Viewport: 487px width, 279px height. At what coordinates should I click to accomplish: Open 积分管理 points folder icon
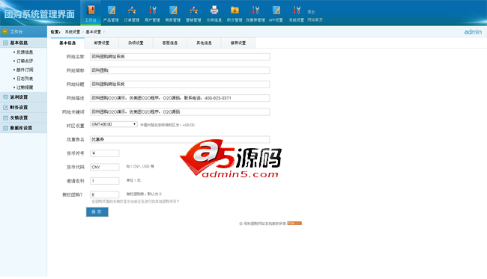(x=235, y=10)
